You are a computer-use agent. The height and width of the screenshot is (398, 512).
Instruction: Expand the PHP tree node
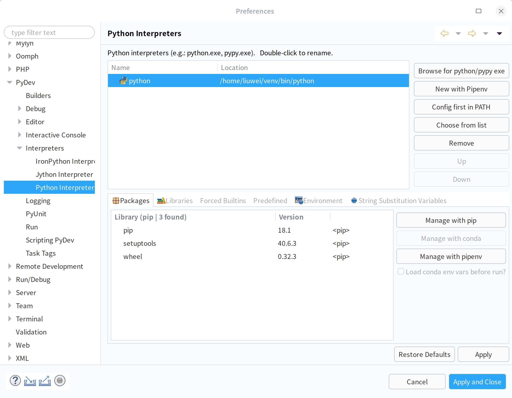10,69
